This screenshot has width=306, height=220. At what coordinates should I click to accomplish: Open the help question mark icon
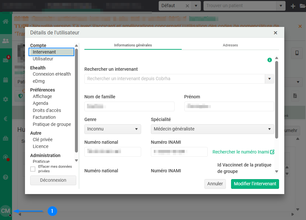6,177
